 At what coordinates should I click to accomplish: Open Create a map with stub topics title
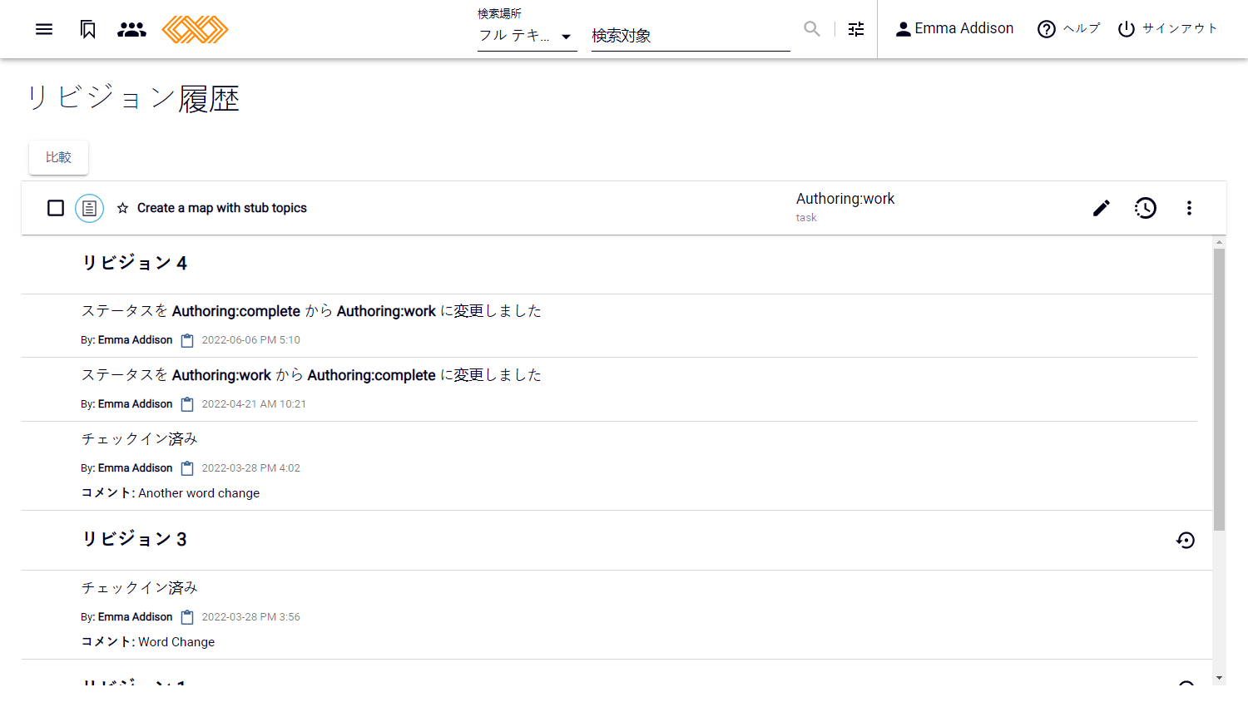tap(222, 208)
